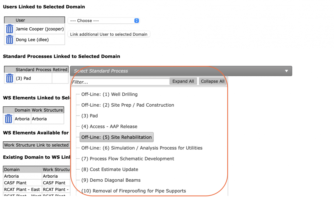Image resolution: width=334 pixels, height=197 pixels.
Task: Select Off-Line: (1) Well Drilling
Action: point(109,94)
